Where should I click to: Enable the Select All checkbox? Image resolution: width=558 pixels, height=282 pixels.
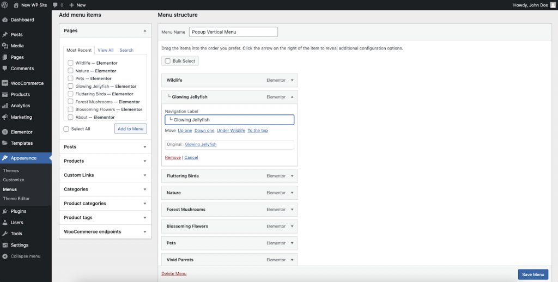(66, 129)
